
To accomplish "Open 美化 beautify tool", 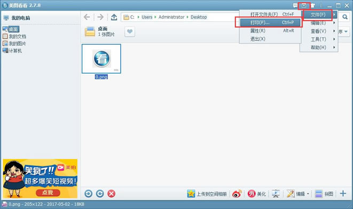I will tap(257, 194).
